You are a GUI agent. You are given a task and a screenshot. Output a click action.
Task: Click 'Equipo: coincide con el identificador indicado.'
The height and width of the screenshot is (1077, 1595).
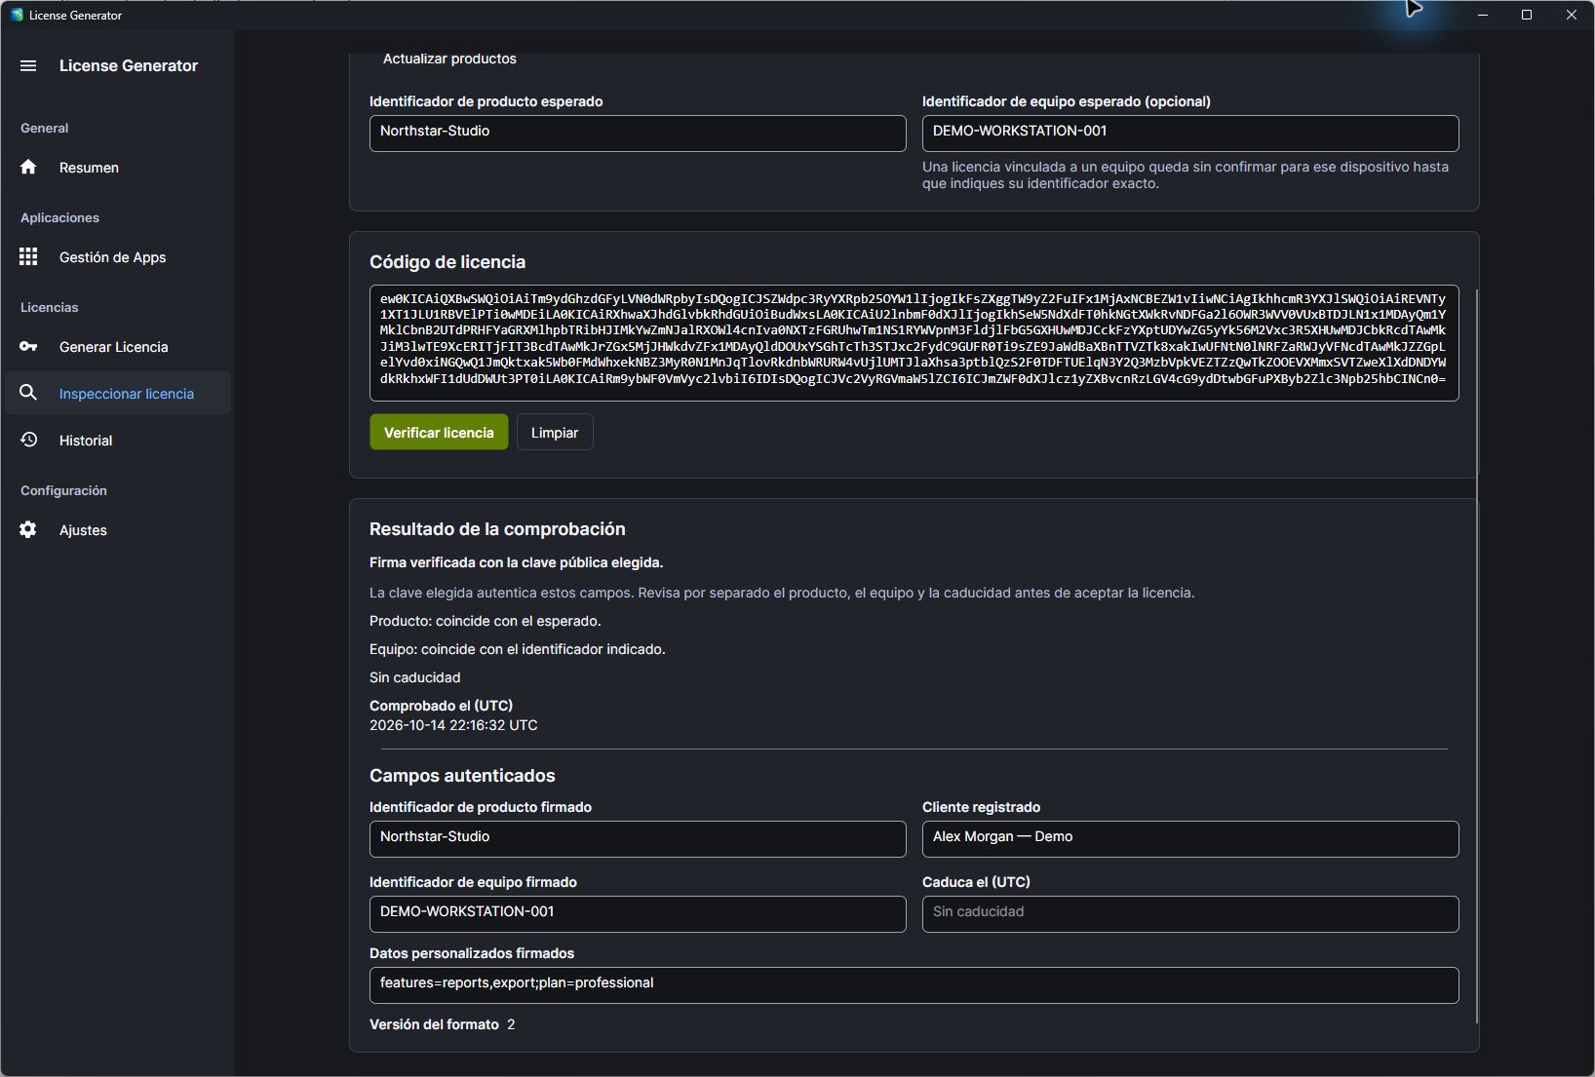click(x=518, y=649)
